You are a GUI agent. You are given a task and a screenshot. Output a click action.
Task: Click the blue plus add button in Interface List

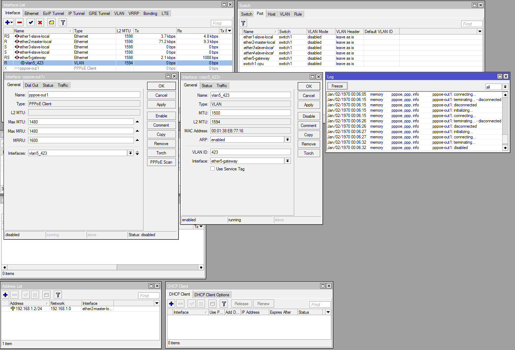coord(7,22)
